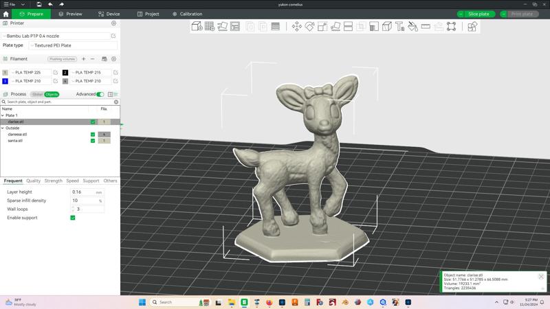This screenshot has height=309, width=550.
Task: Toggle printable checkbox for clareese.stl
Action: (x=93, y=134)
